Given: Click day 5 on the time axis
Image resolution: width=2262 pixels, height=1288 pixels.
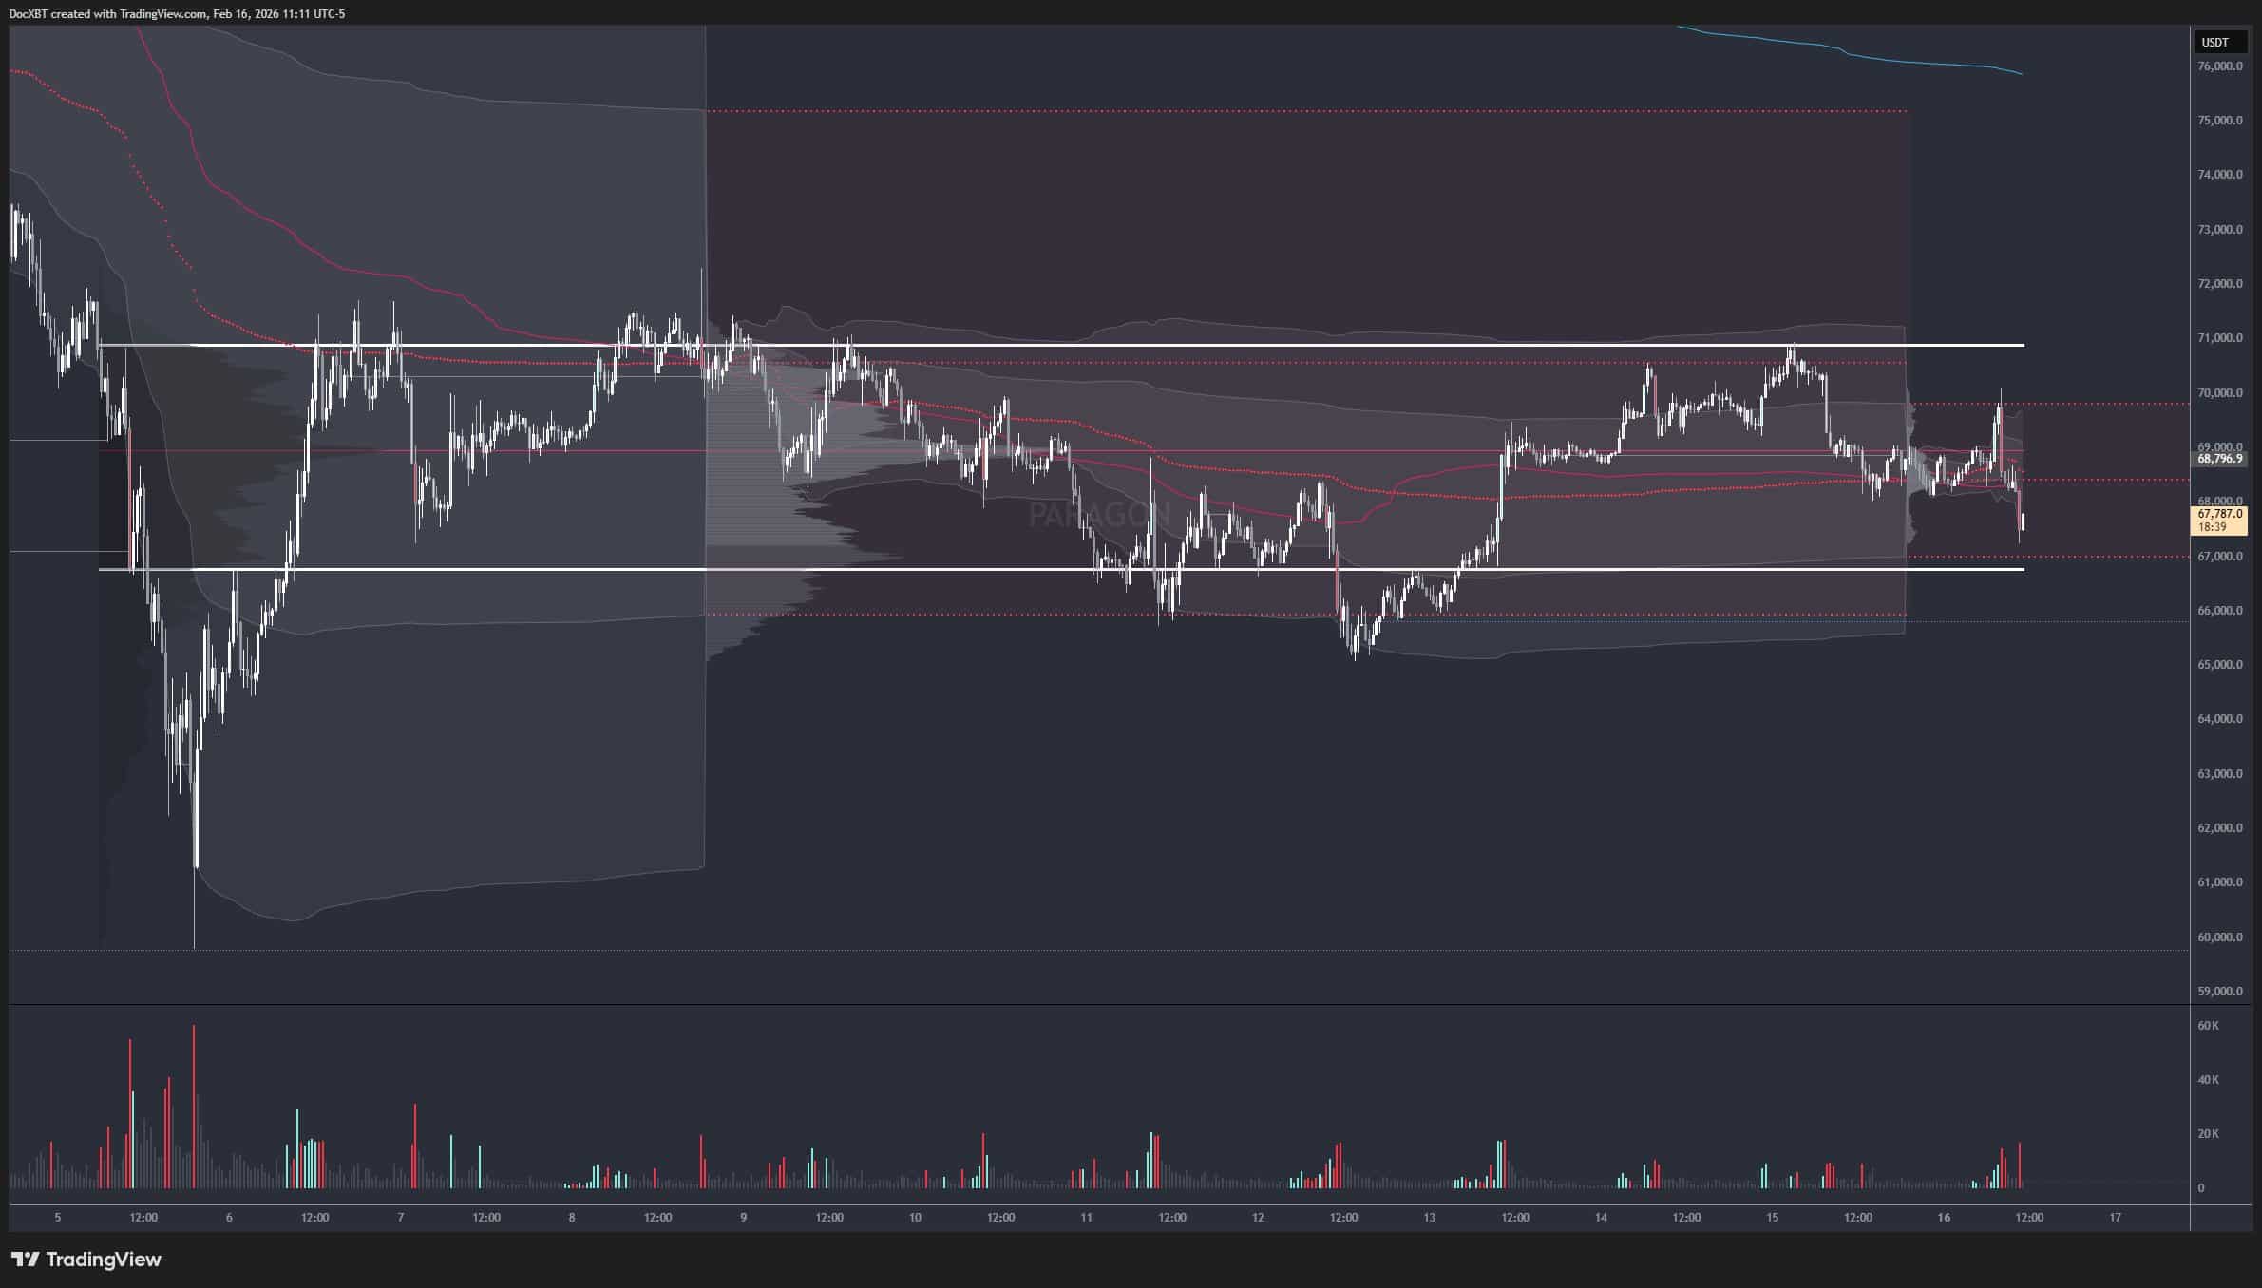Looking at the screenshot, I should [x=58, y=1218].
